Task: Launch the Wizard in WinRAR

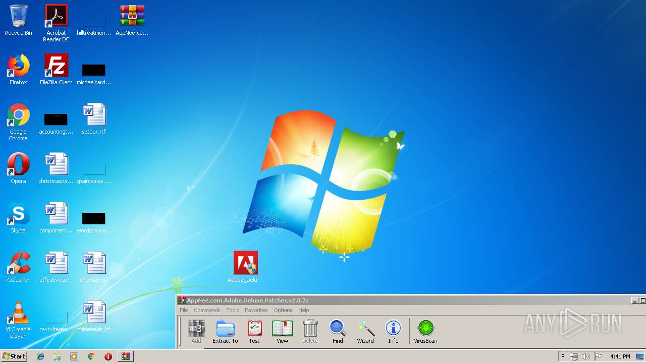Action: coord(365,332)
